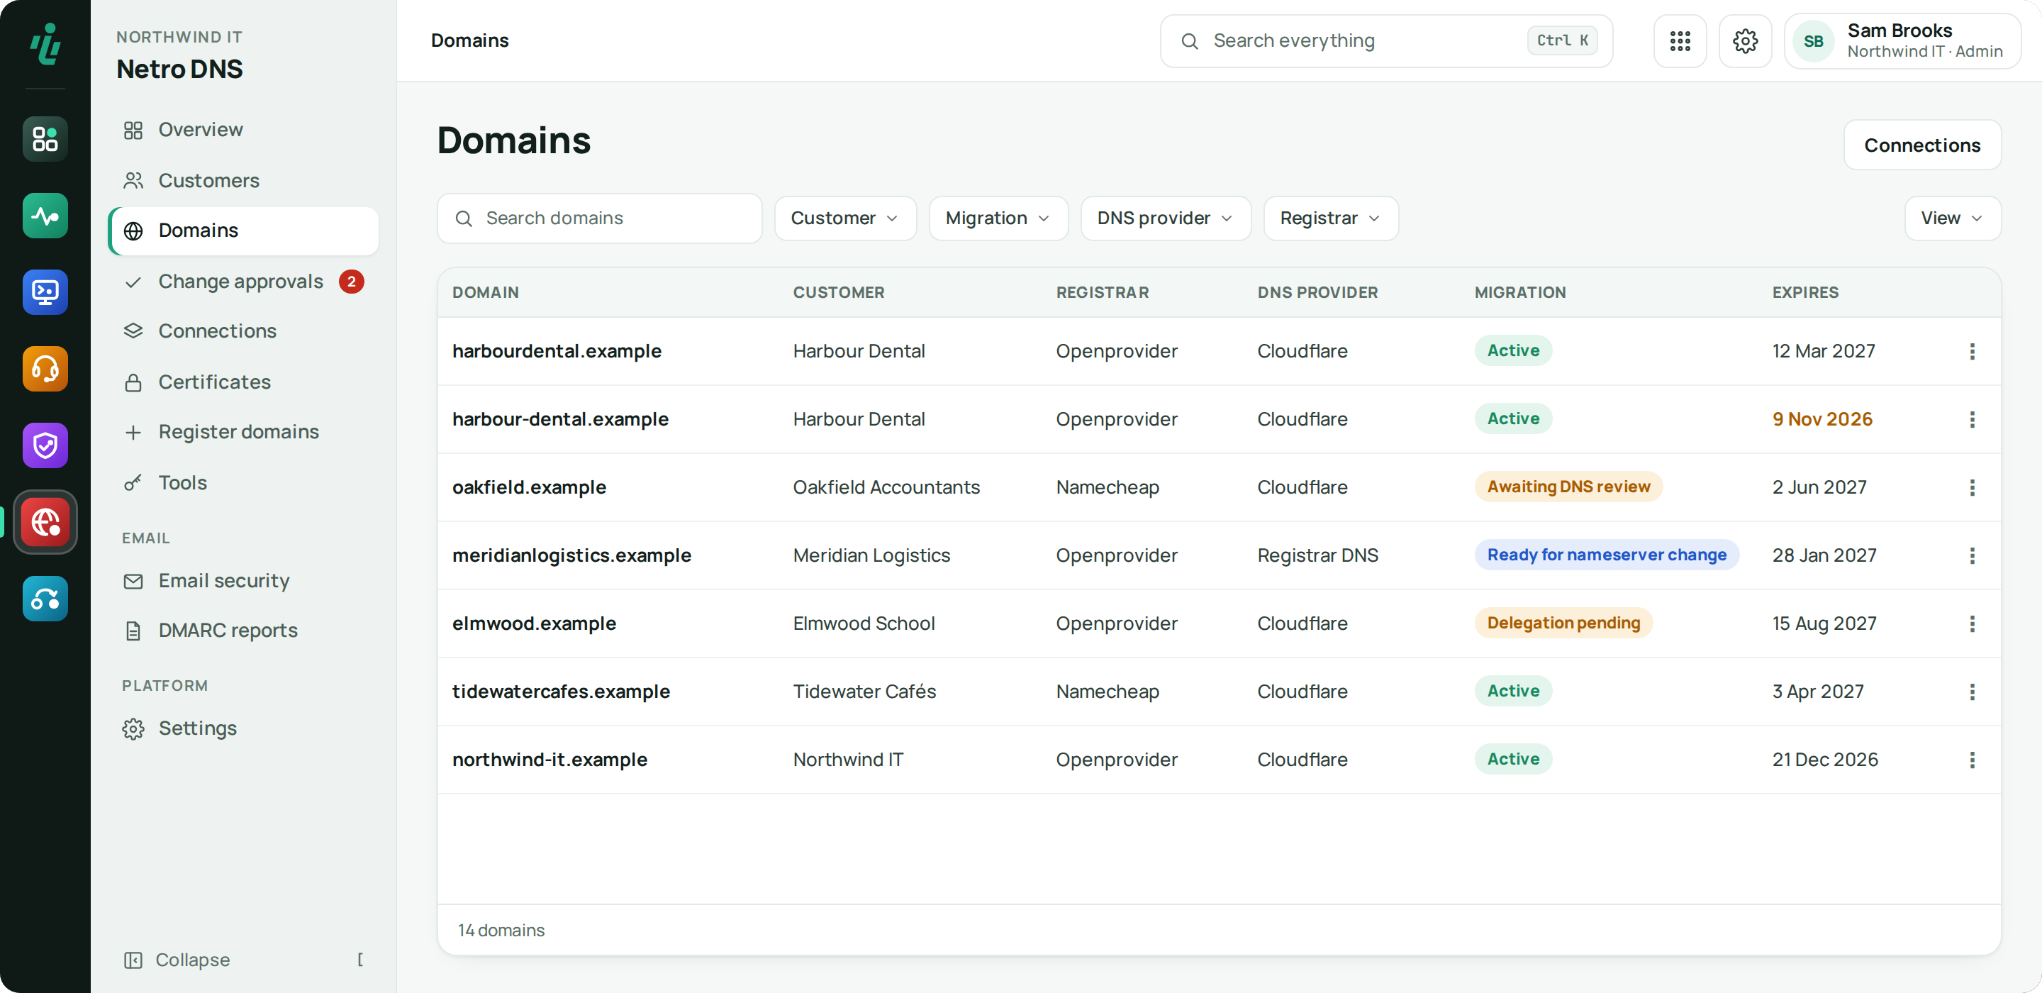
Task: Open tidewatercafes.example domain
Action: click(560, 692)
